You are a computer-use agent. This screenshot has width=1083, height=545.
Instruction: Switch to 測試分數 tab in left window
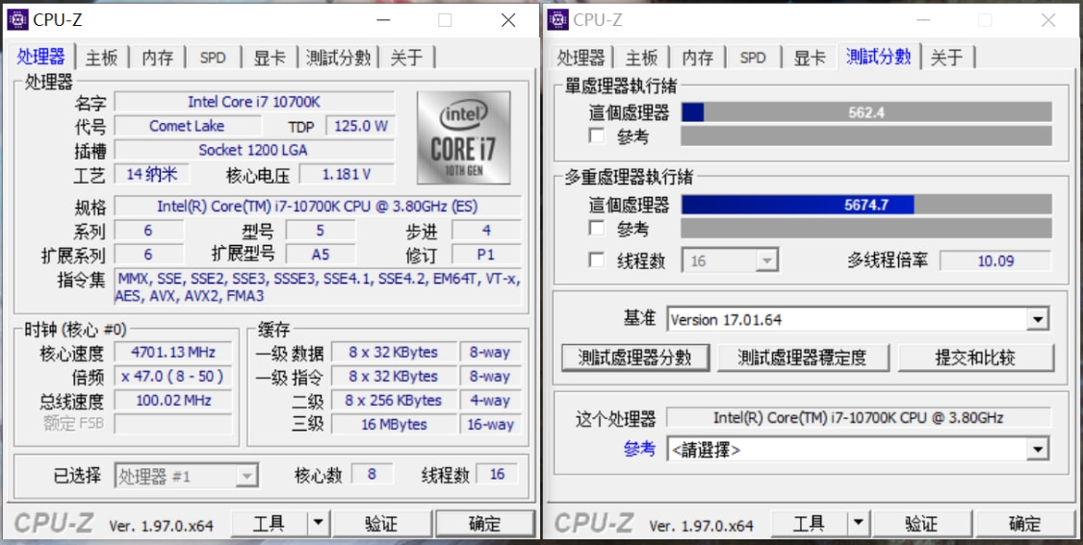pos(339,58)
